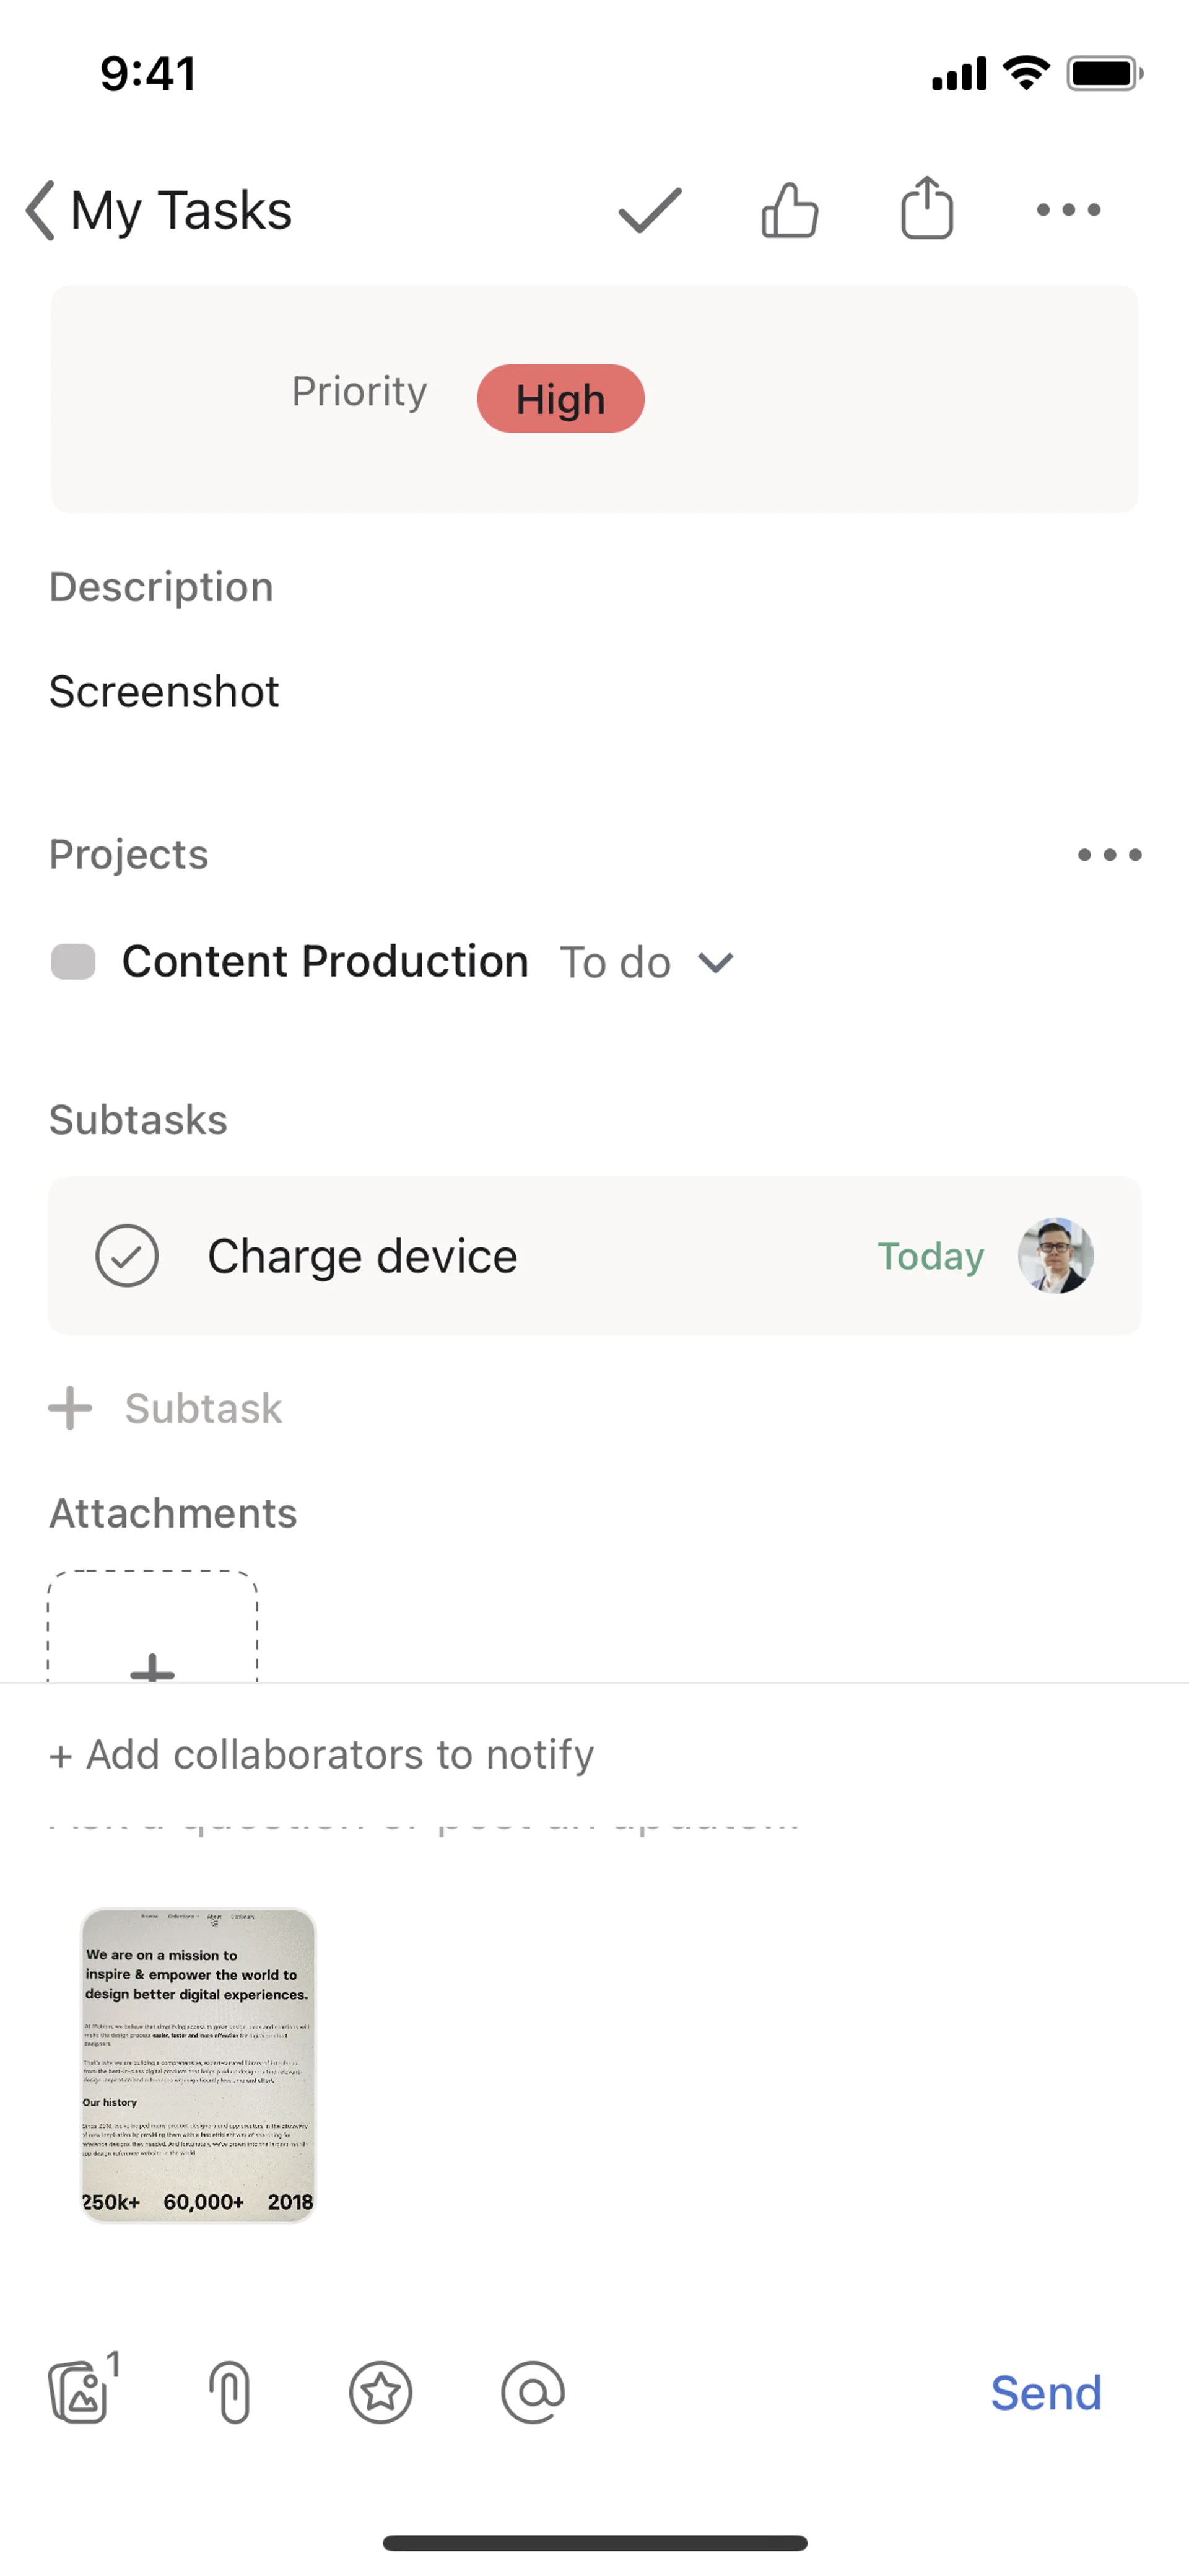This screenshot has width=1189, height=2576.
Task: Mention someone with the @ icon
Action: (533, 2393)
